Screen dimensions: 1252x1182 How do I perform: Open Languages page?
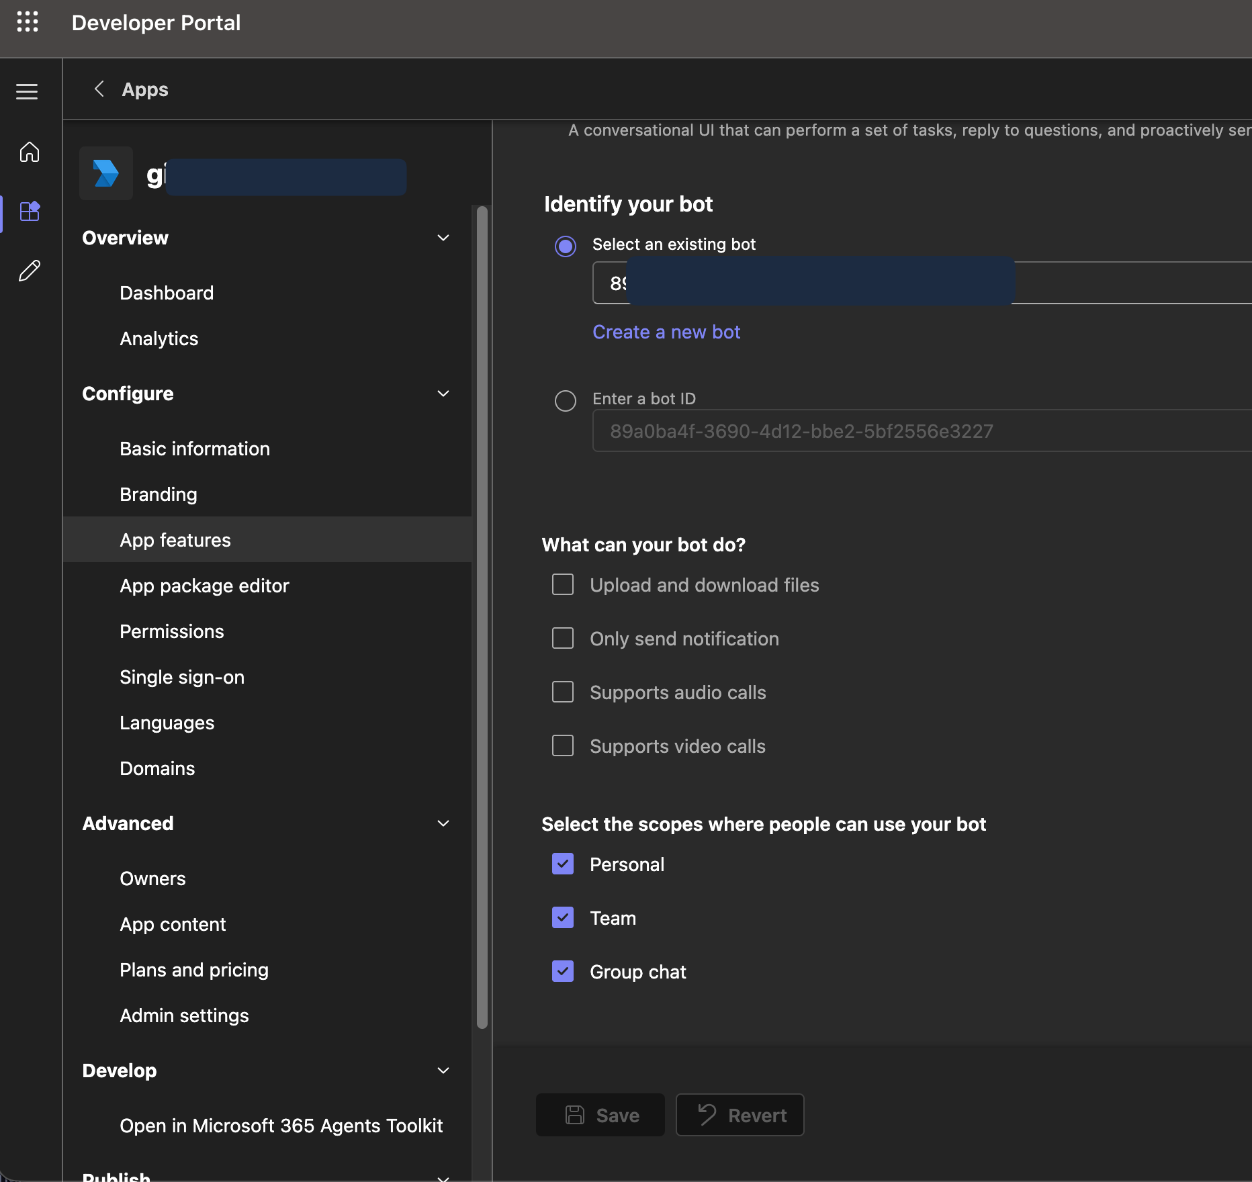click(167, 723)
